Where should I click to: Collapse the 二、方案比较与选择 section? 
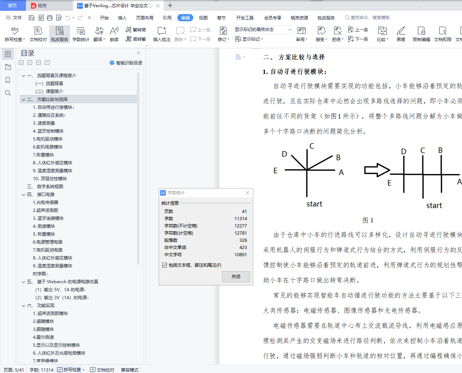23,99
